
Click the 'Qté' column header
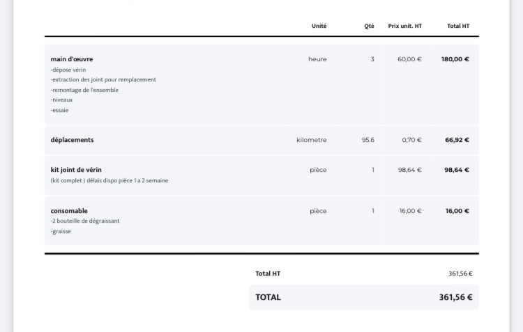pyautogui.click(x=369, y=26)
